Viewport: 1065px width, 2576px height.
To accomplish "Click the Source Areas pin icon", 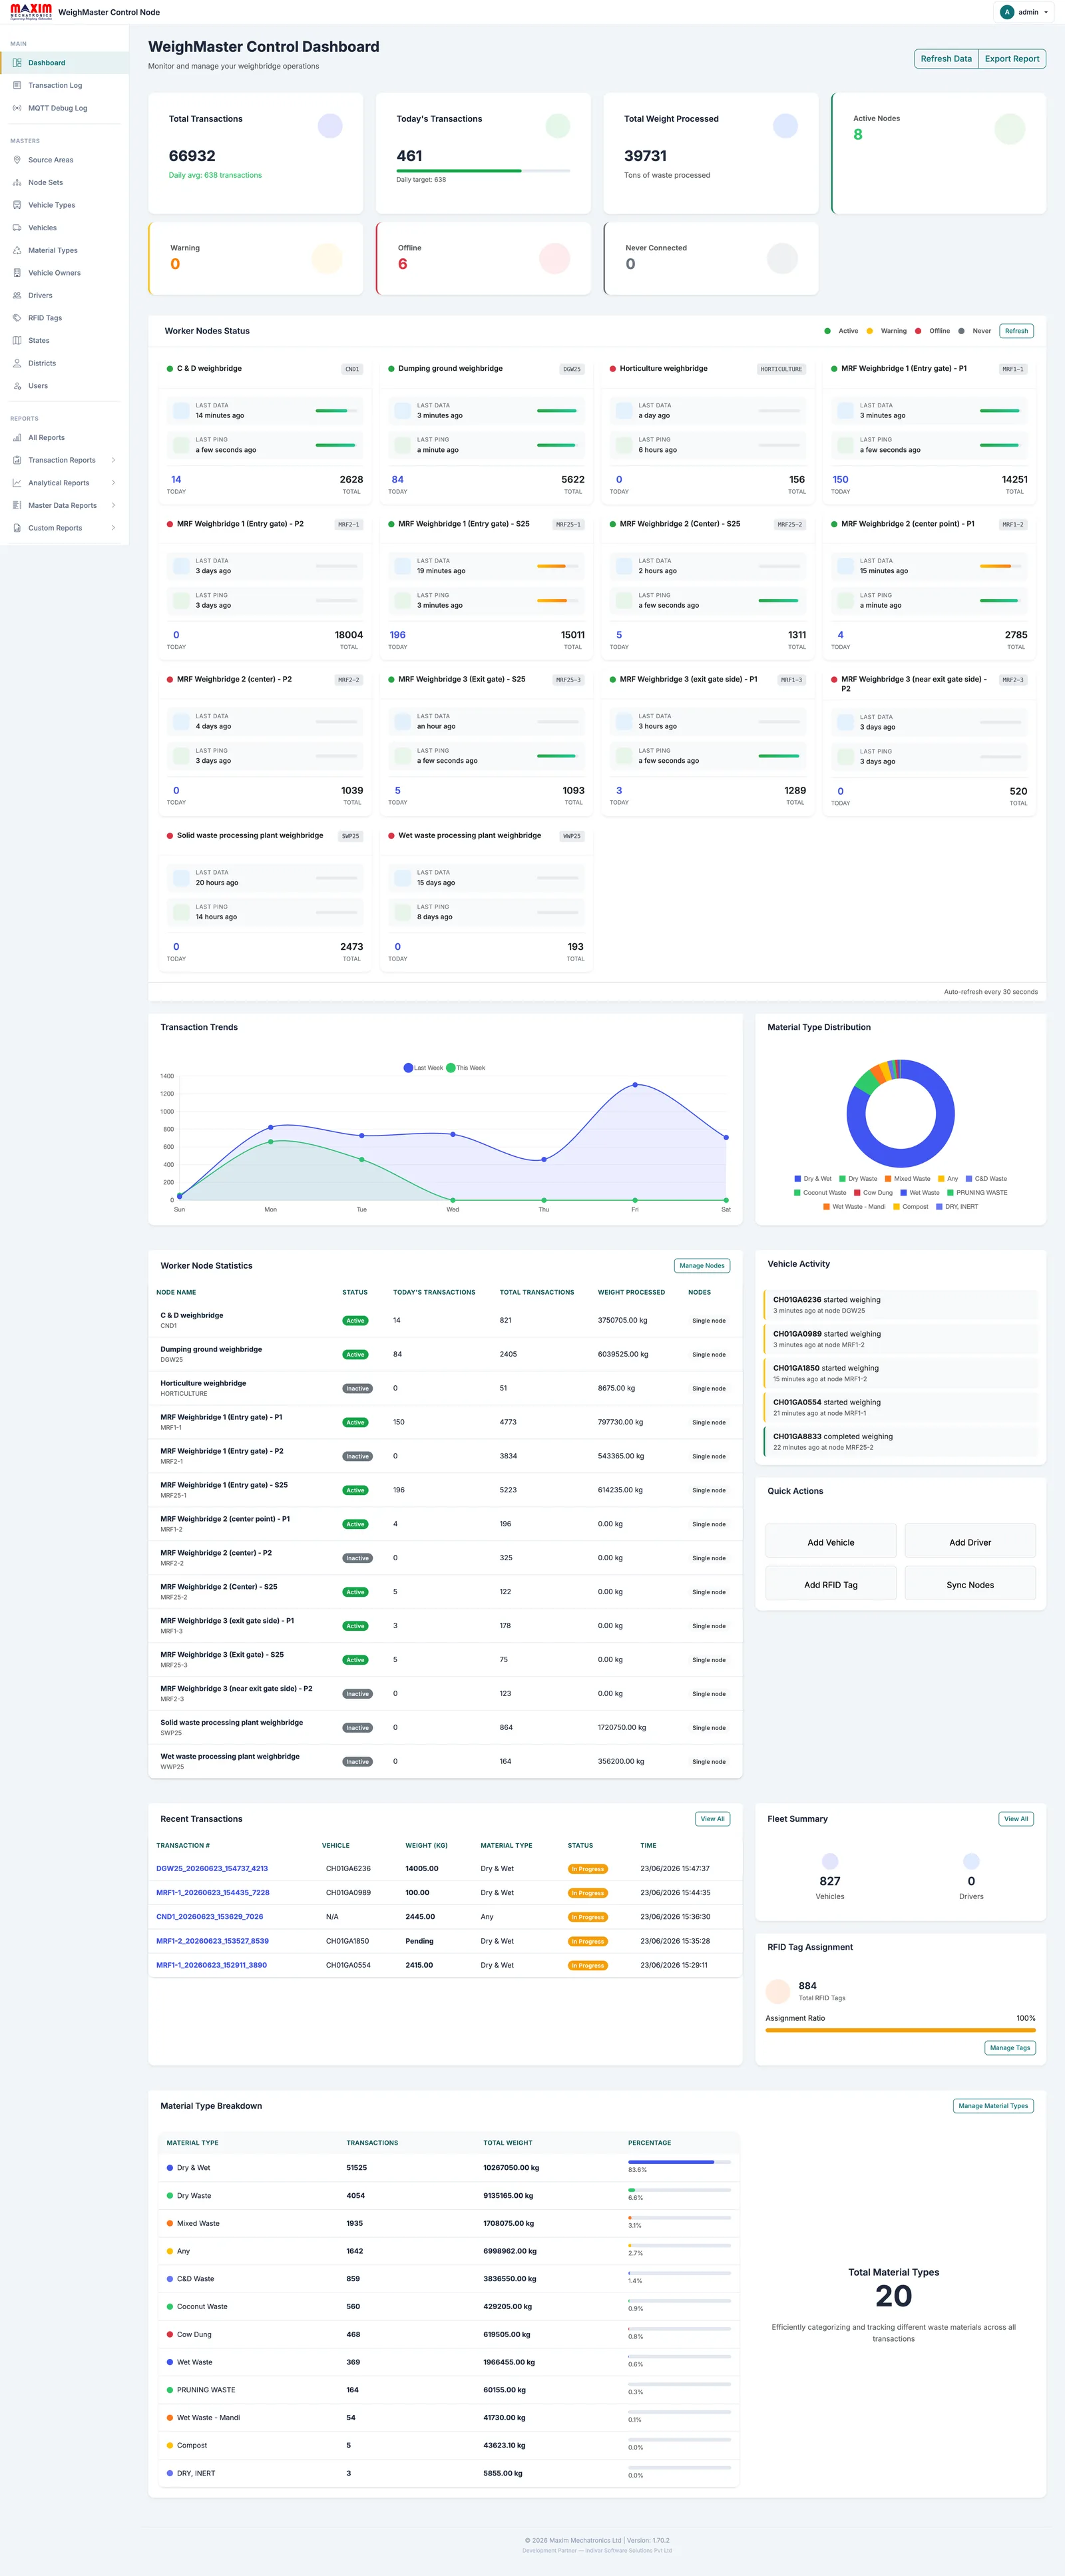I will pyautogui.click(x=17, y=160).
